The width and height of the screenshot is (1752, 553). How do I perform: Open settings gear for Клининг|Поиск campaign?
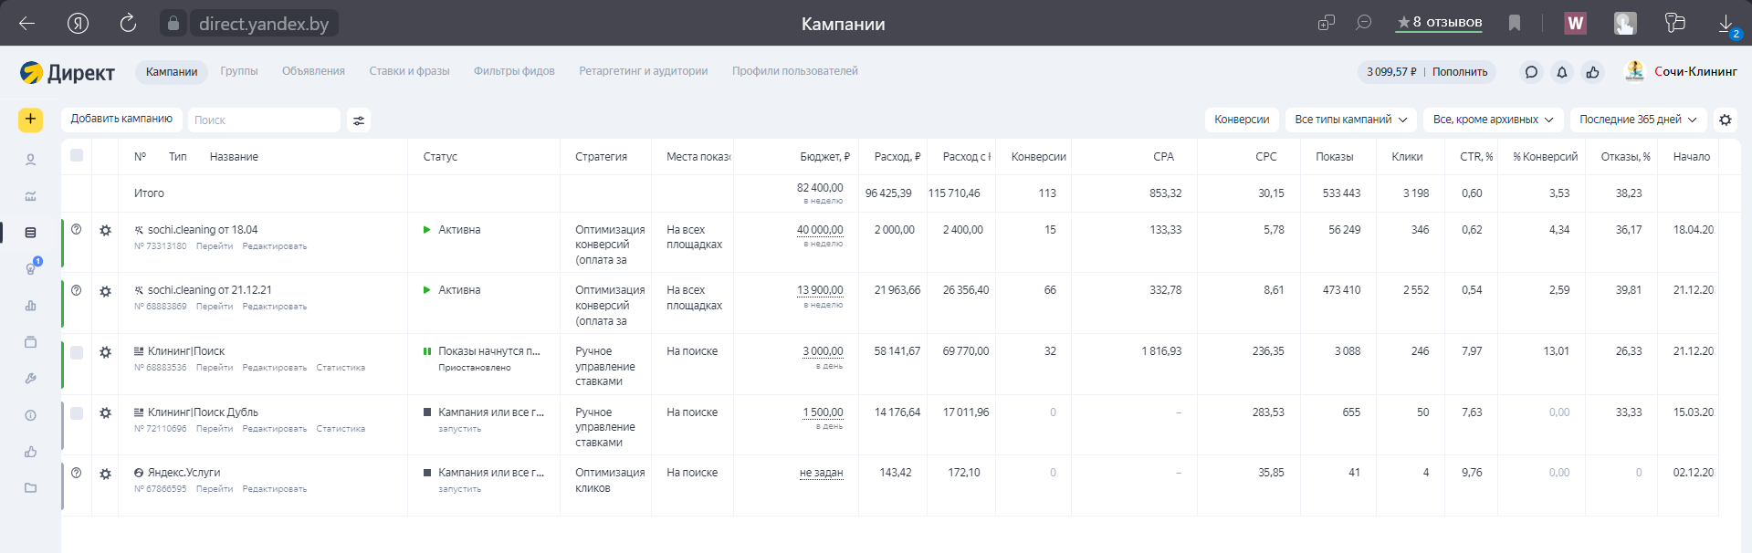point(106,352)
